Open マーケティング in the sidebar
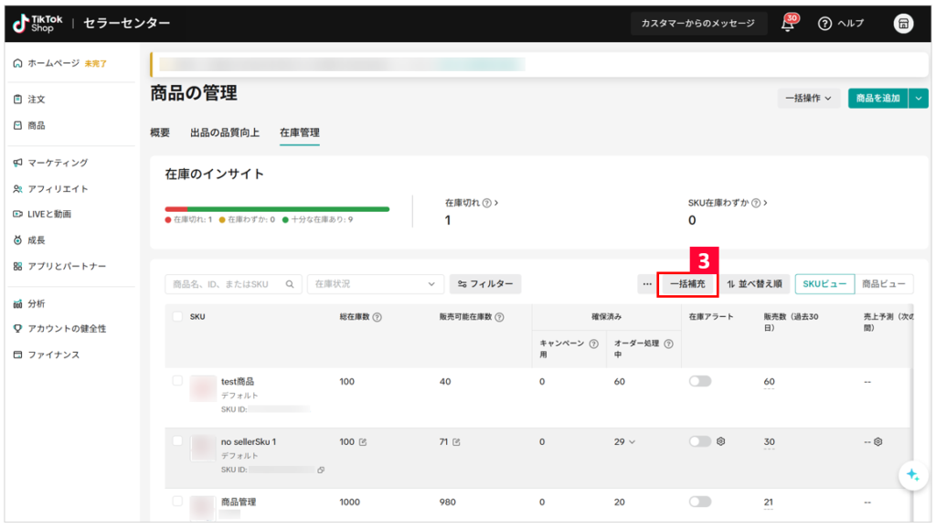 58,163
